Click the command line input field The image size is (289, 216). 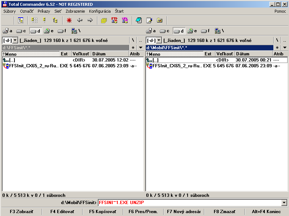point(190,203)
